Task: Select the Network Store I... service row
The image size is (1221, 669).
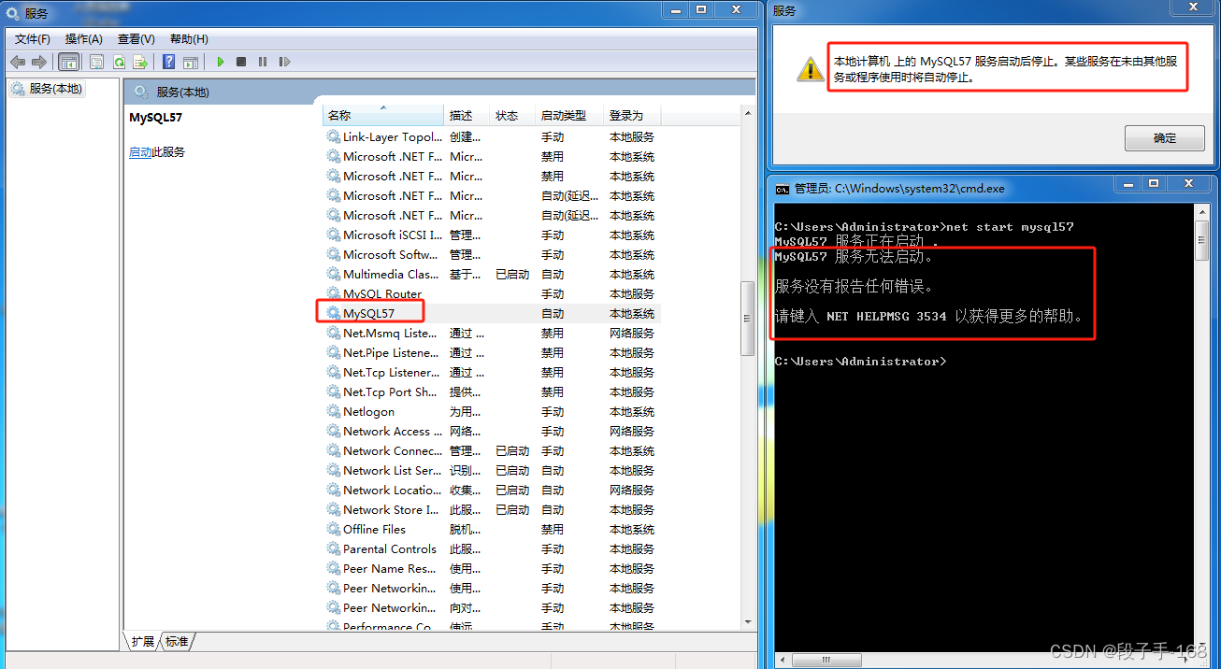Action: pyautogui.click(x=492, y=510)
